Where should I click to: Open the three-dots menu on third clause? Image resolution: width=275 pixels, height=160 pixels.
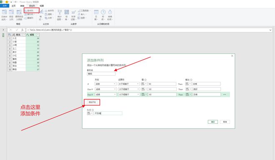[x=225, y=95]
